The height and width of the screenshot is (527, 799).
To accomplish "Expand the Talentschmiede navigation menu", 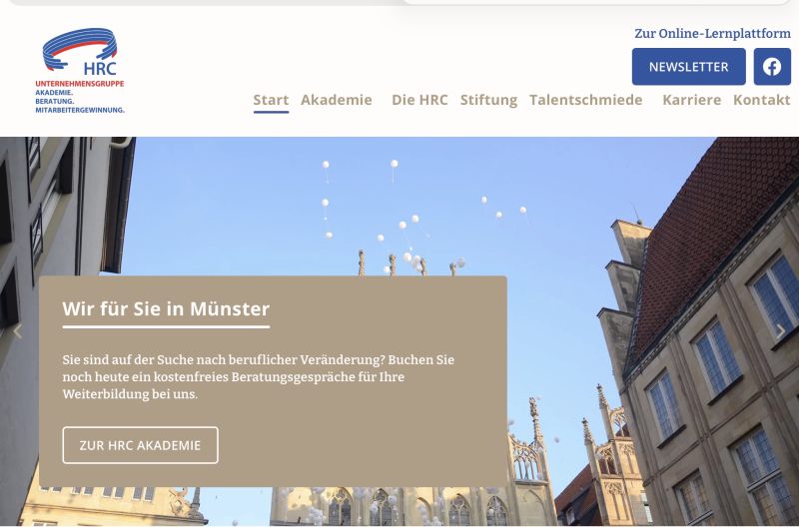I will (586, 100).
